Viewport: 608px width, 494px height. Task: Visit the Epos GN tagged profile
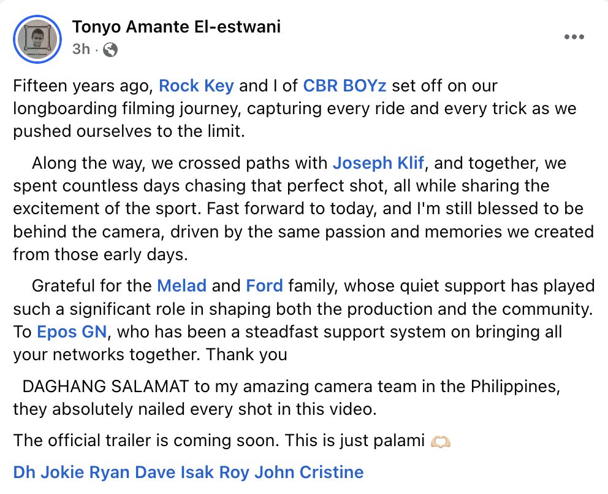point(72,332)
